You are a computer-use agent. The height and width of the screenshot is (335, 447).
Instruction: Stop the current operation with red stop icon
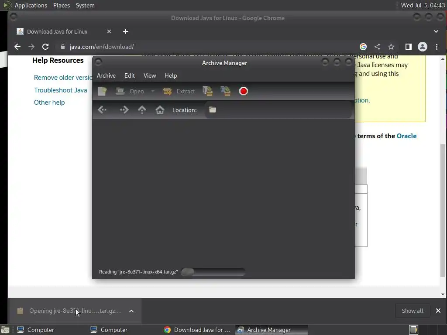coord(244,91)
